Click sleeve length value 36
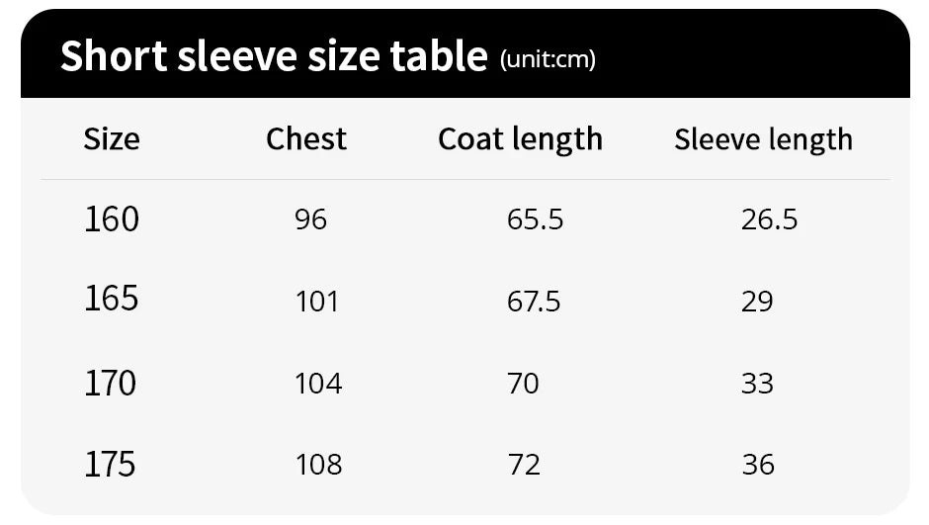929x525 pixels. (x=758, y=464)
